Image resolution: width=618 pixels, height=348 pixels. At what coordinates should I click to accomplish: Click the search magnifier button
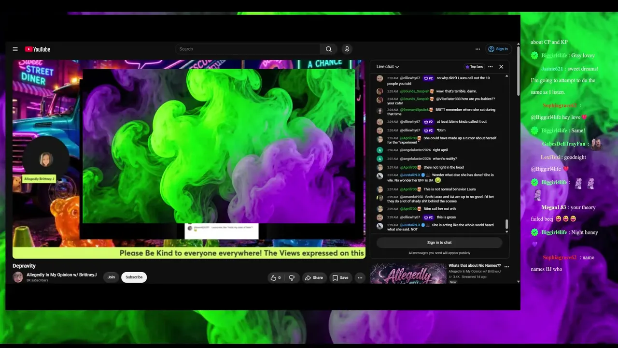328,49
